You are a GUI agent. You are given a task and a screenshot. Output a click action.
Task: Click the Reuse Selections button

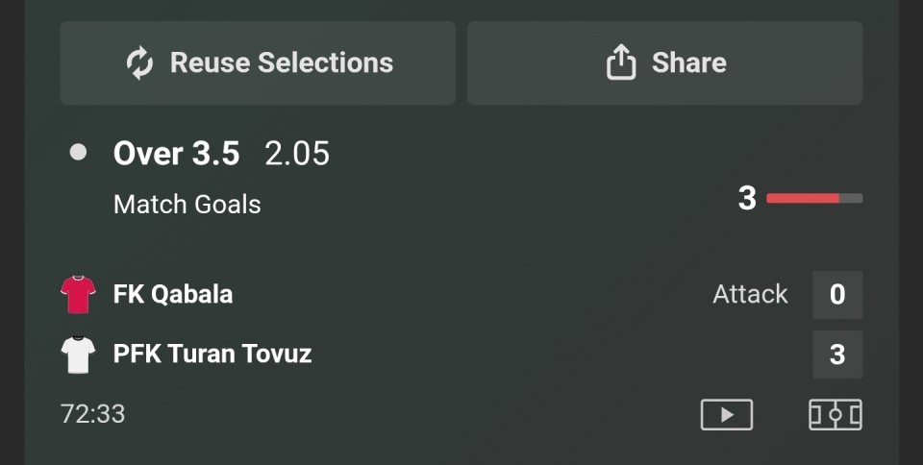(258, 63)
